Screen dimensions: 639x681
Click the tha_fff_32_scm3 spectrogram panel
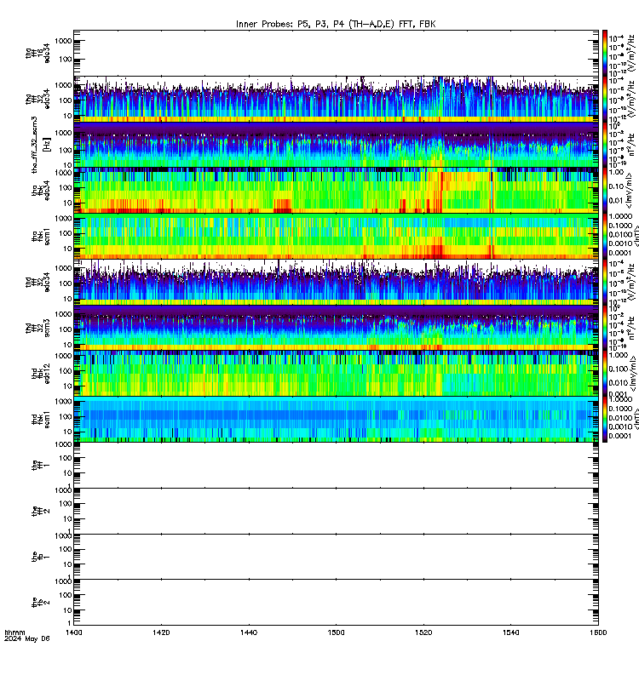click(x=336, y=145)
